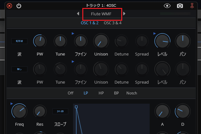Viewport: 201px width, 134px height.
Task: Open the 24 dB slope dropdown
Action: click(60, 111)
